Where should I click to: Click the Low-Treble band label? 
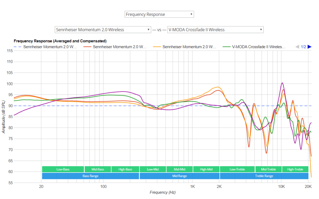click(x=237, y=169)
